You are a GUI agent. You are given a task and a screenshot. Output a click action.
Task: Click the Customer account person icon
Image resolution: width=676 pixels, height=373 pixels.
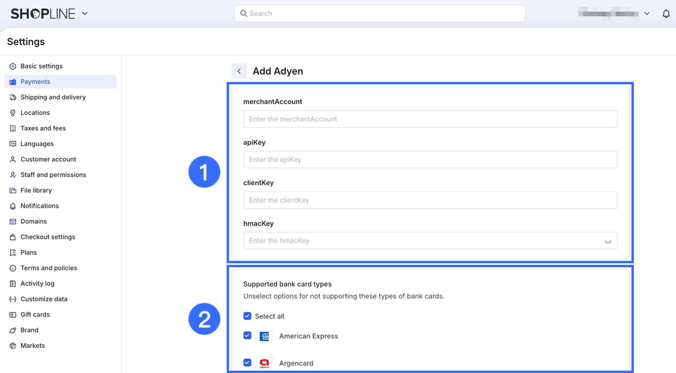[13, 159]
